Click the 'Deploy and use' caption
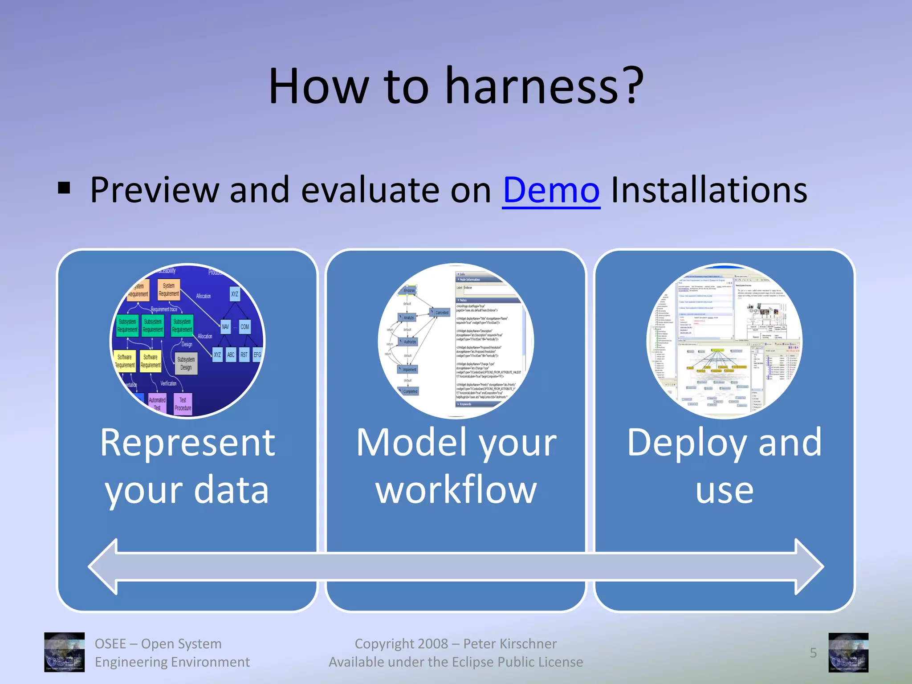Viewport: 912px width, 684px height. point(724,466)
